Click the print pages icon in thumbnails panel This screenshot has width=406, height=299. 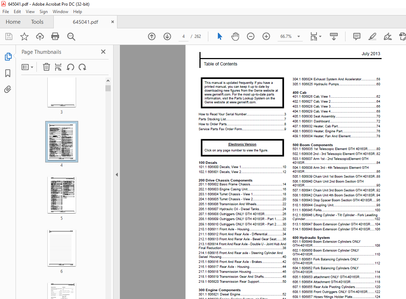pyautogui.click(x=58, y=67)
